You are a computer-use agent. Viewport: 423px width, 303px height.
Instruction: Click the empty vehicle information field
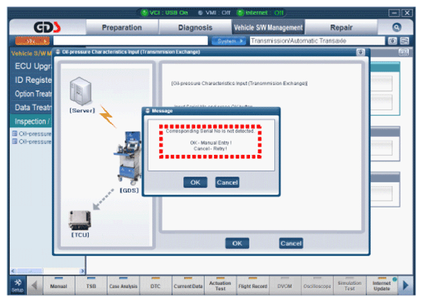[131, 41]
